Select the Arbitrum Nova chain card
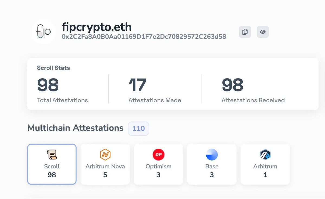This screenshot has height=199, width=325. (x=105, y=164)
